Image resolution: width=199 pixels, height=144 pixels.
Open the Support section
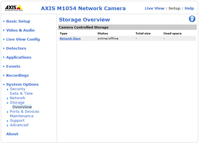click(x=17, y=121)
